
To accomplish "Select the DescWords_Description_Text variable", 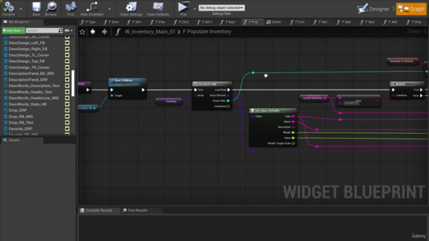I will pos(34,86).
